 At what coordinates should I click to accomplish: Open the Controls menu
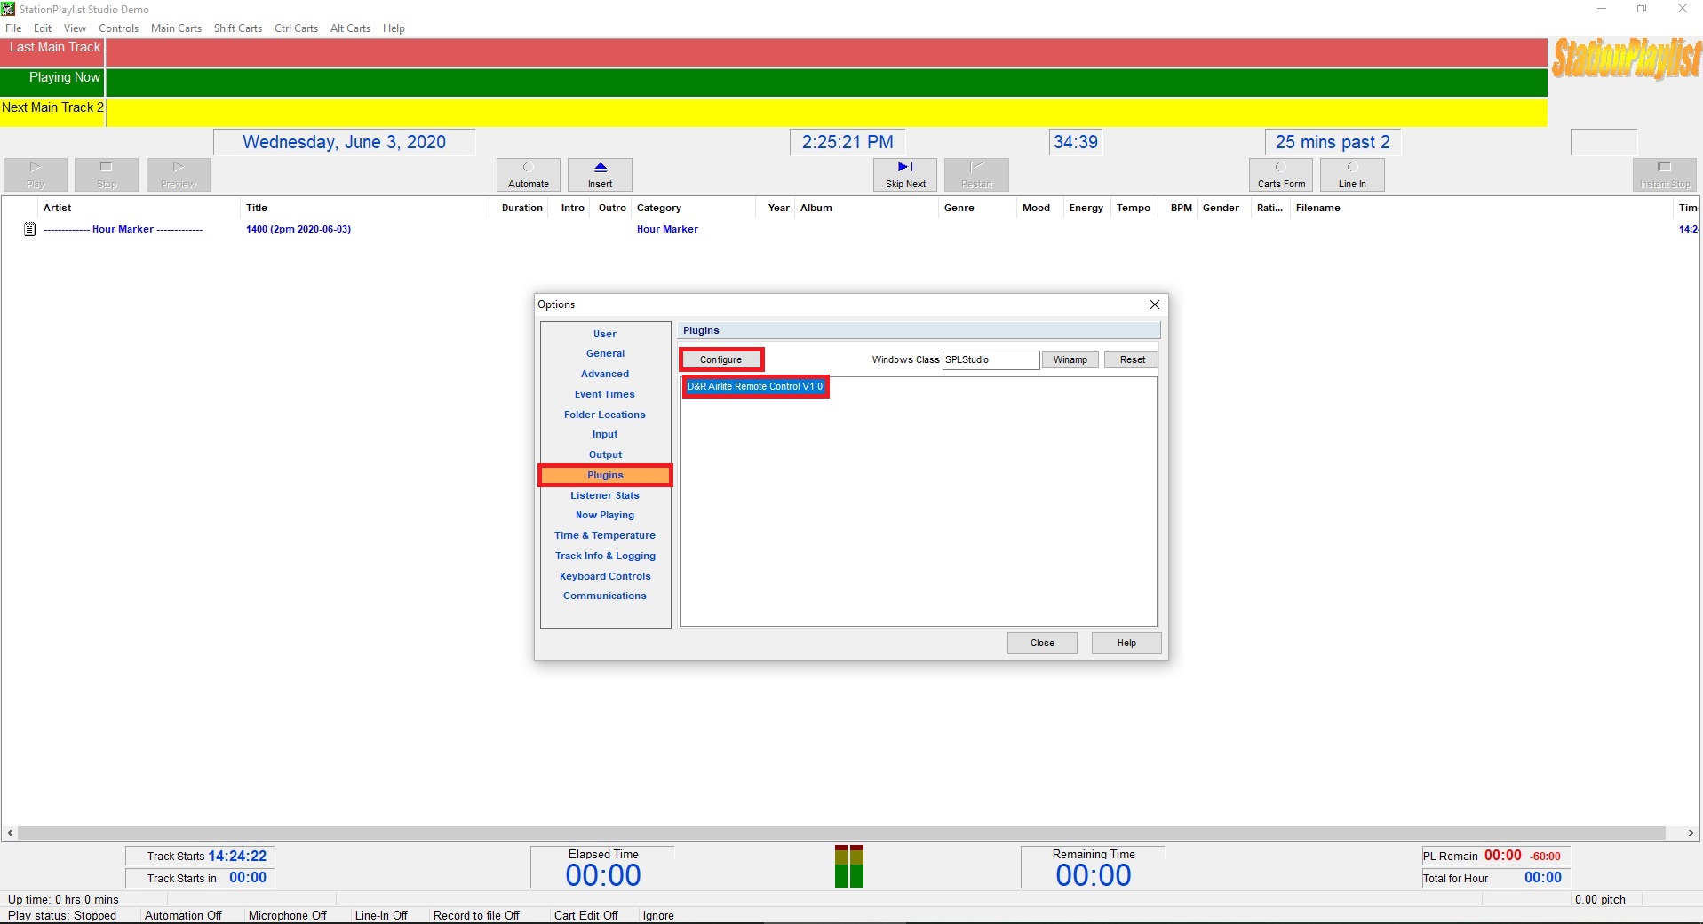click(x=118, y=28)
